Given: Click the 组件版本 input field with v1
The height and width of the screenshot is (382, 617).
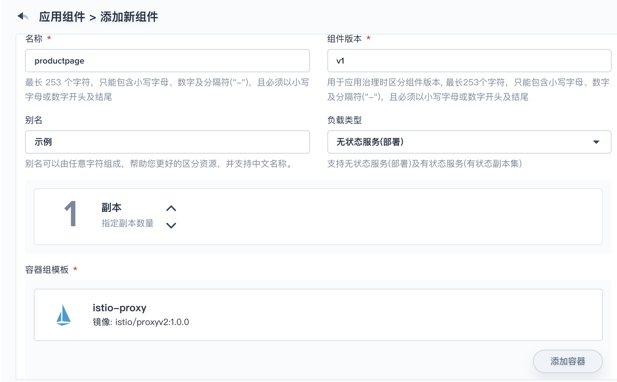Looking at the screenshot, I should (x=469, y=61).
